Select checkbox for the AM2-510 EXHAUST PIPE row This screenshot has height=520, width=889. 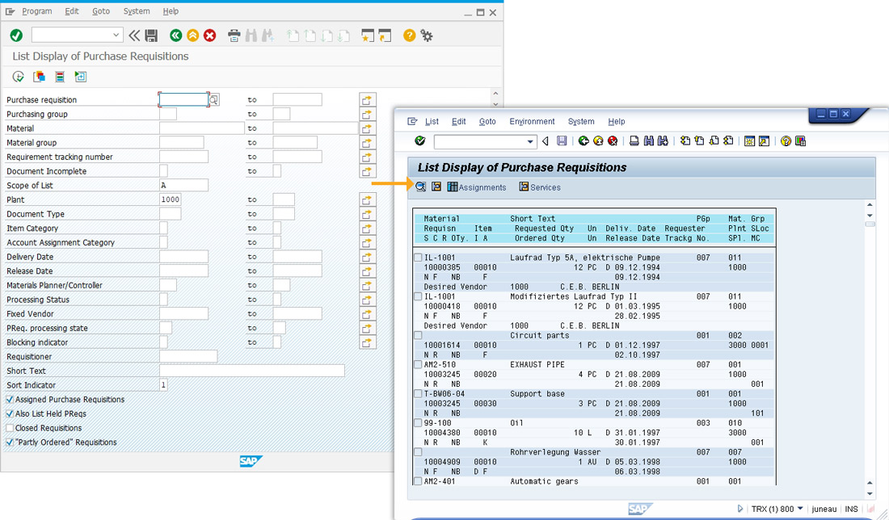click(419, 365)
